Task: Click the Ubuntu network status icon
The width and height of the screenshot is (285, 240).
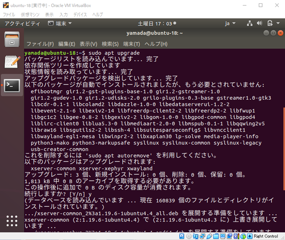Action: [x=249, y=23]
